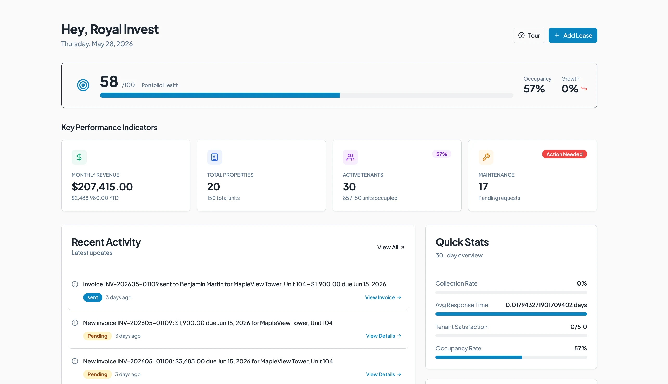Click the Portfolio Health target icon
The image size is (668, 384).
[83, 85]
